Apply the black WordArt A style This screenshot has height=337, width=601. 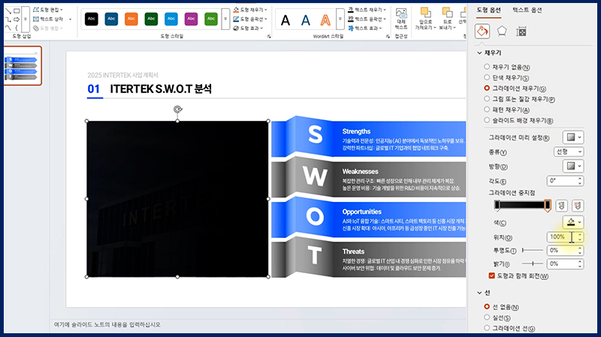pos(285,20)
